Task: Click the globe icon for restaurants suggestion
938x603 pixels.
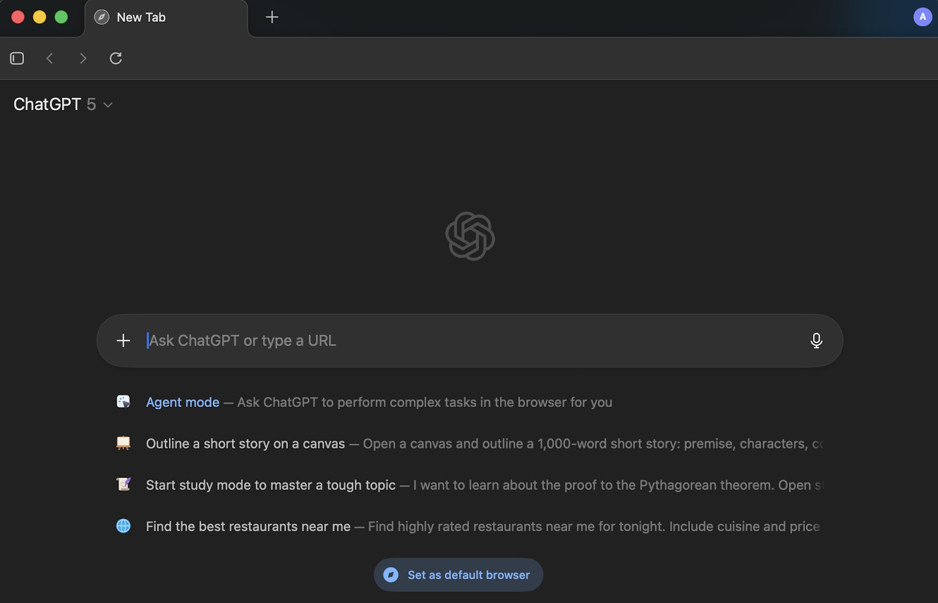Action: [x=123, y=526]
